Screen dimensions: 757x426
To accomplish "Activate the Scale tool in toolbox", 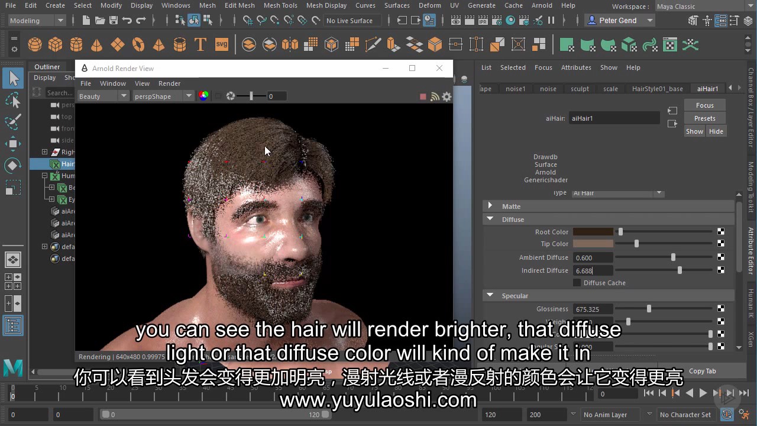I will tap(13, 188).
